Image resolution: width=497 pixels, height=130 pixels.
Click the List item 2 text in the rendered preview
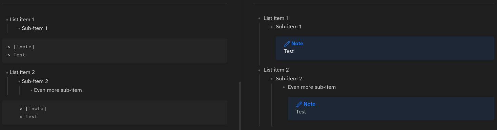click(x=276, y=70)
